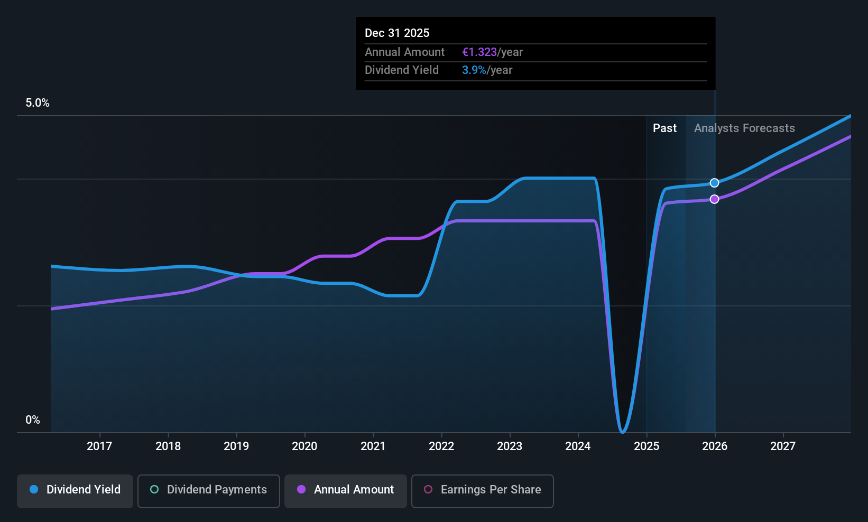Click the Dec 31 2025 tooltip date
This screenshot has height=522, width=868.
coord(397,33)
